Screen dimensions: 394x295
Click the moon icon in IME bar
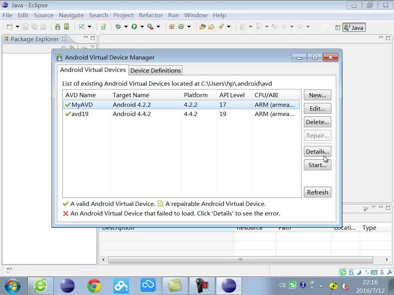click(359, 272)
